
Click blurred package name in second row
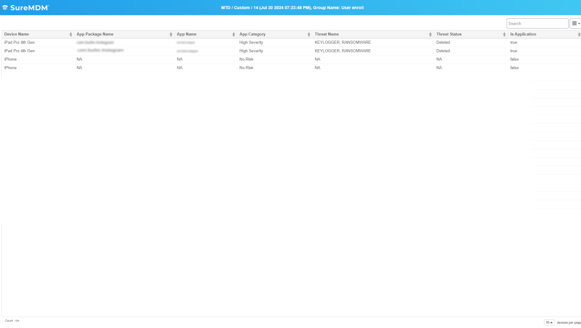(x=100, y=51)
